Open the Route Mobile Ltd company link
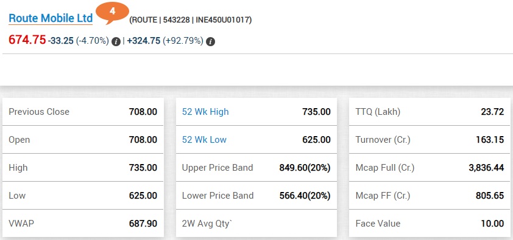The width and height of the screenshot is (513, 240). pos(51,19)
